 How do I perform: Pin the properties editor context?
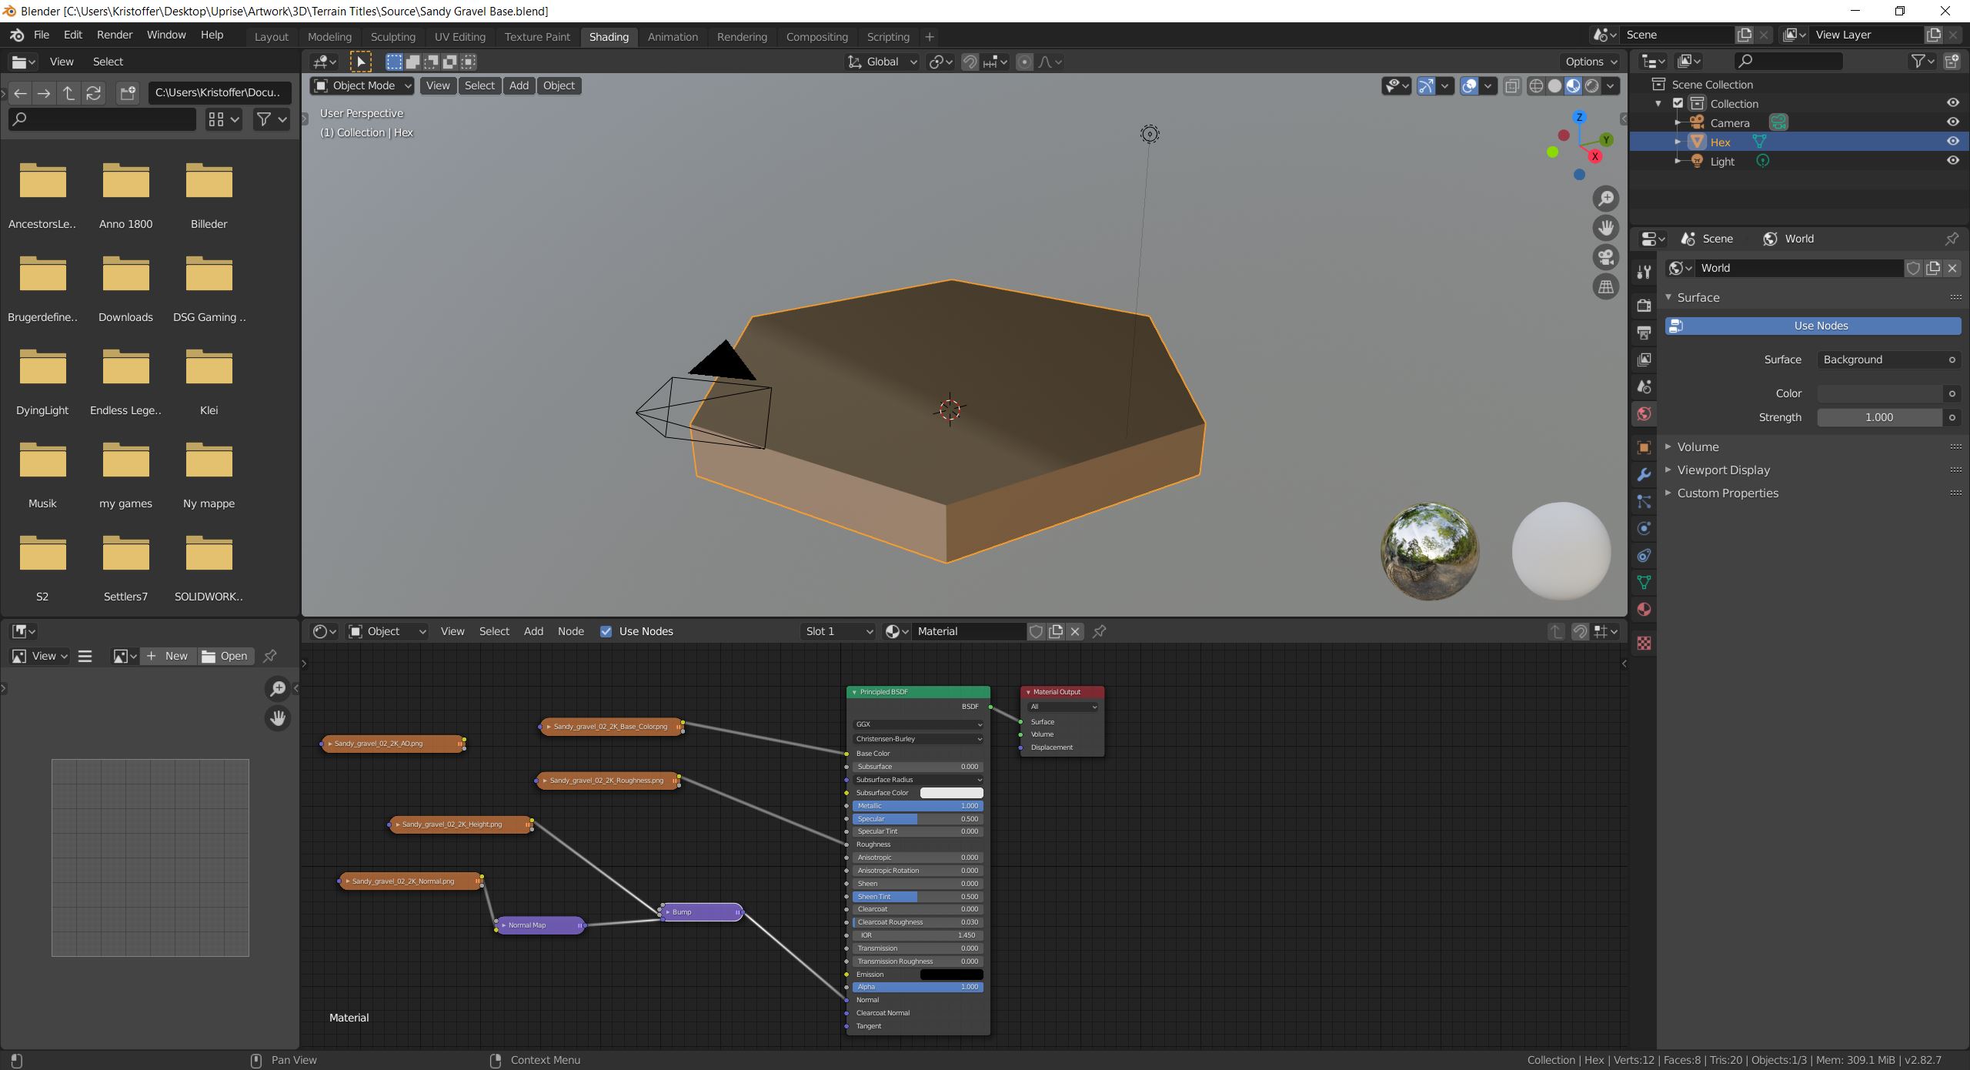(1952, 239)
